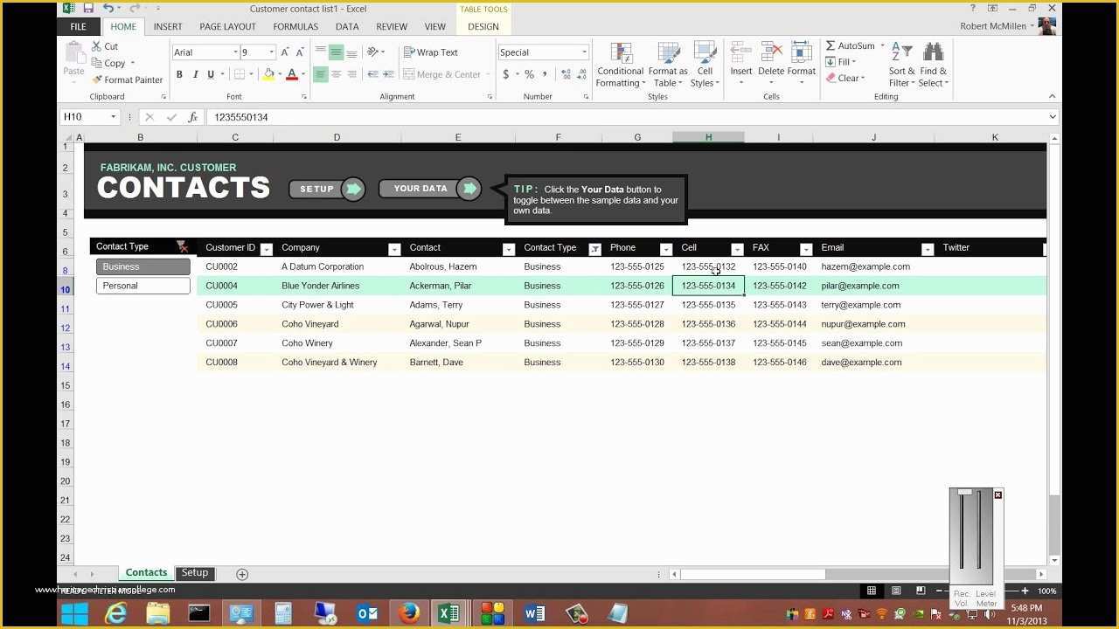Click Insert Function fx icon
This screenshot has width=1119, height=629.
pos(193,117)
